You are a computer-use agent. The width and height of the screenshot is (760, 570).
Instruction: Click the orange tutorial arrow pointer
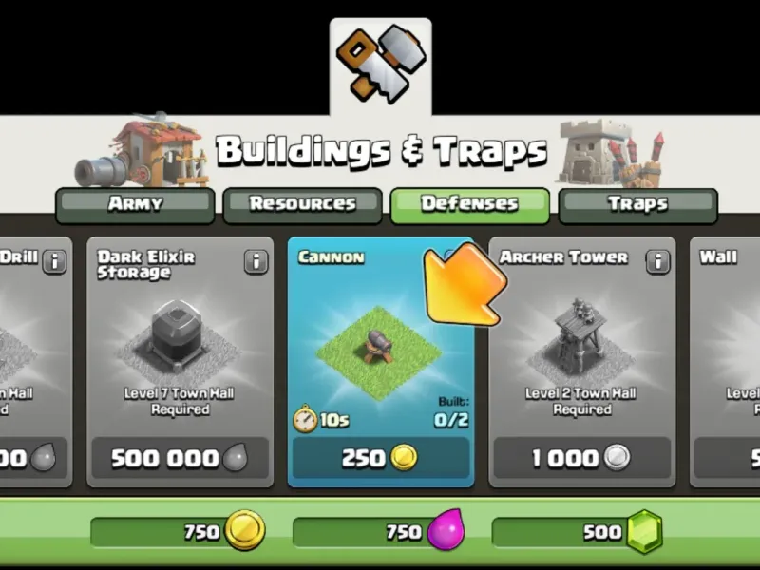[x=464, y=283]
